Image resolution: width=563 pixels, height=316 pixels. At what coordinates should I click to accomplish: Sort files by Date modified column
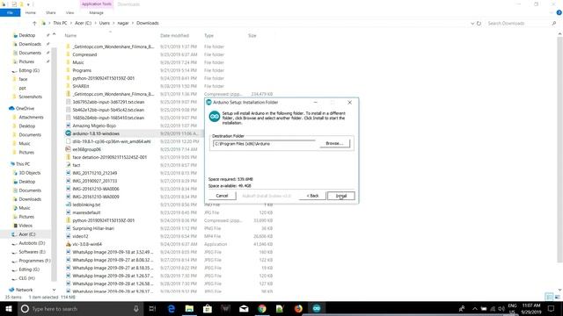174,35
